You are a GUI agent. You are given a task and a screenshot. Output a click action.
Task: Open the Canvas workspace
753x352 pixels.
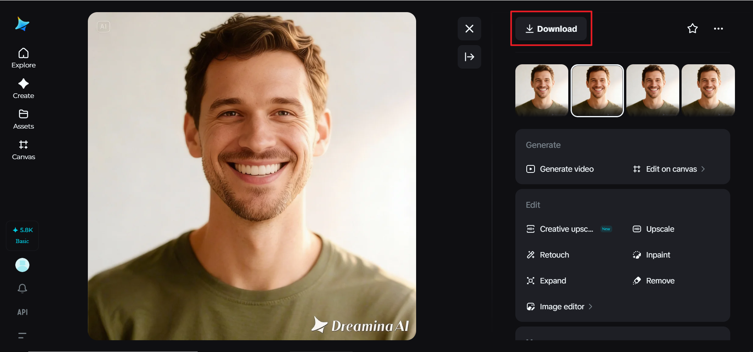(x=24, y=150)
